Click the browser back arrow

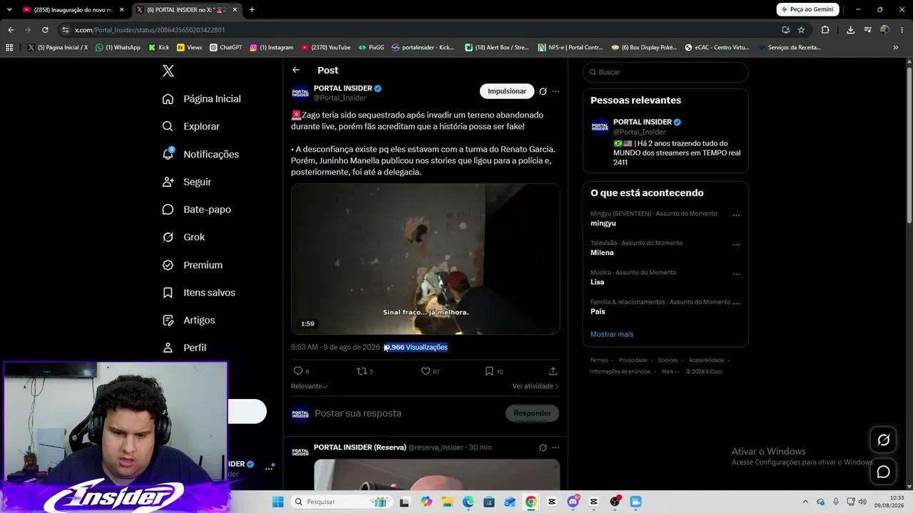pos(11,30)
